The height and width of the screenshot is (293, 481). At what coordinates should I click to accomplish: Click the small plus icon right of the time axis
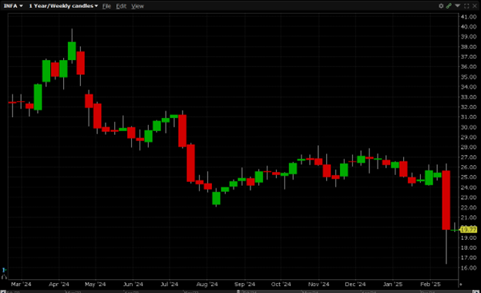click(x=461, y=285)
